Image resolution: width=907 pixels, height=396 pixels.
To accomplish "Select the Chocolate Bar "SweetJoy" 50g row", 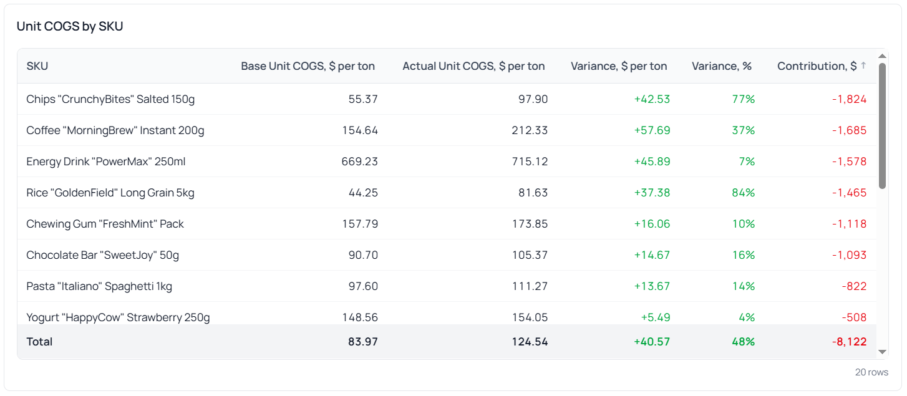I will coord(102,255).
